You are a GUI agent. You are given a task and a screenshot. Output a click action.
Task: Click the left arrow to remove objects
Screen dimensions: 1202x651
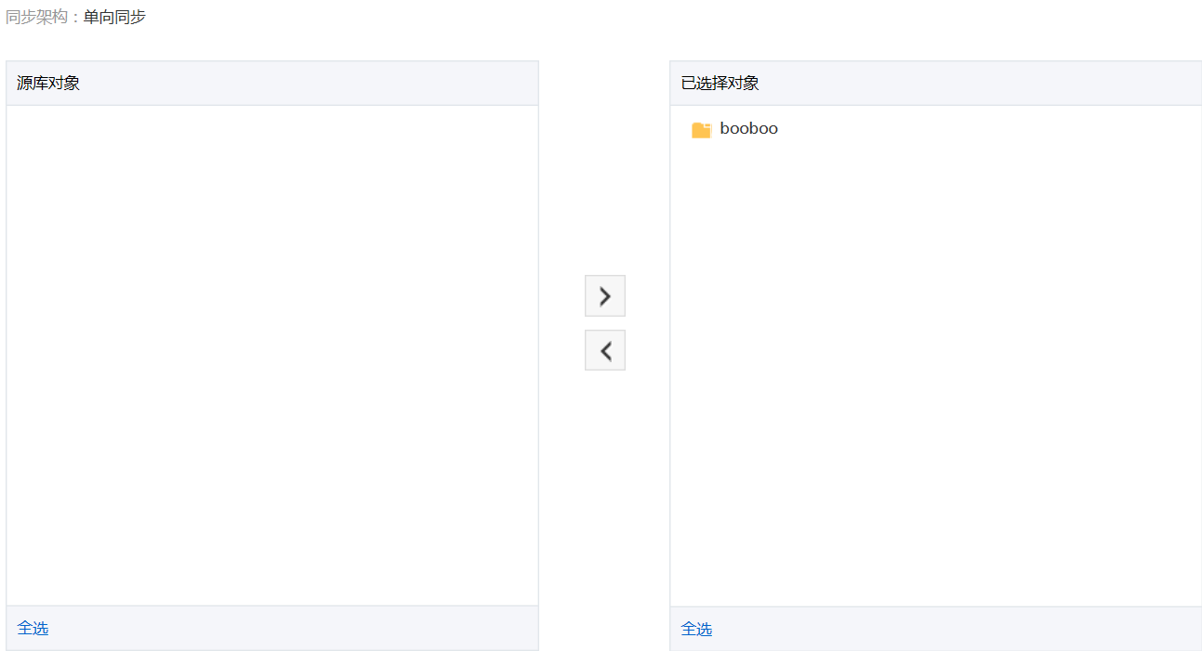click(604, 350)
